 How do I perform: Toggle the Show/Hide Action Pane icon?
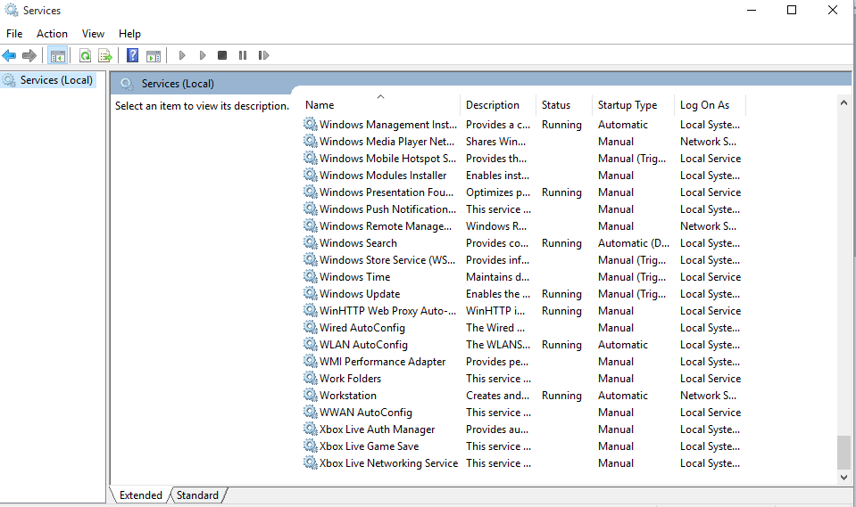point(154,55)
